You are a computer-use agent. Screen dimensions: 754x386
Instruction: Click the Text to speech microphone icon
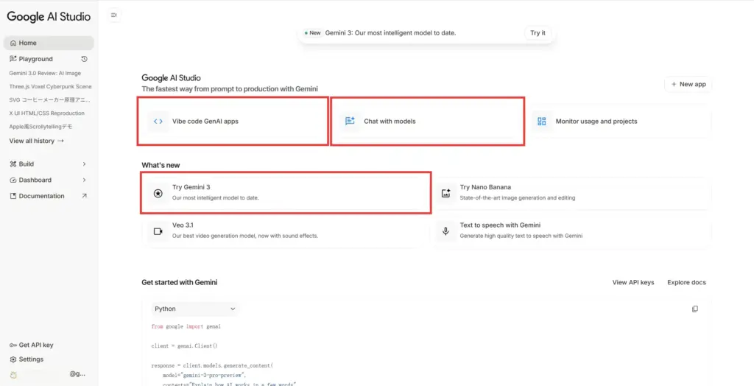445,231
